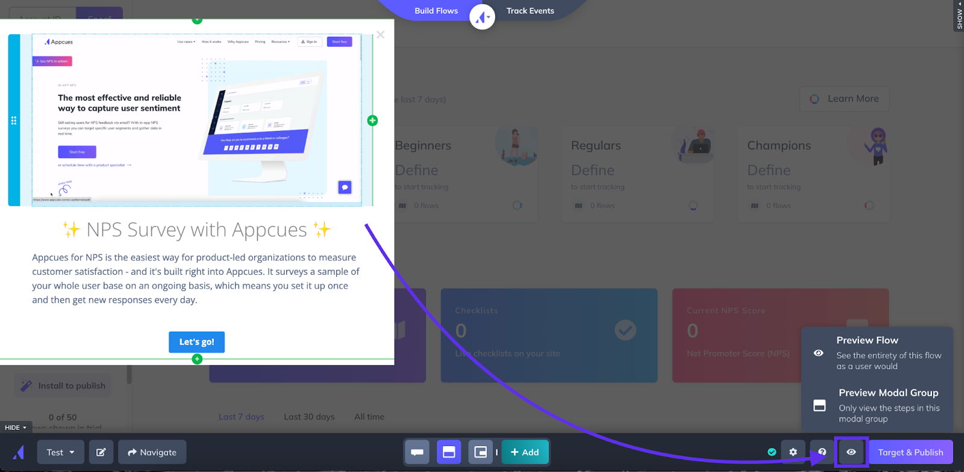Click SHOW expander at top right

(x=959, y=16)
